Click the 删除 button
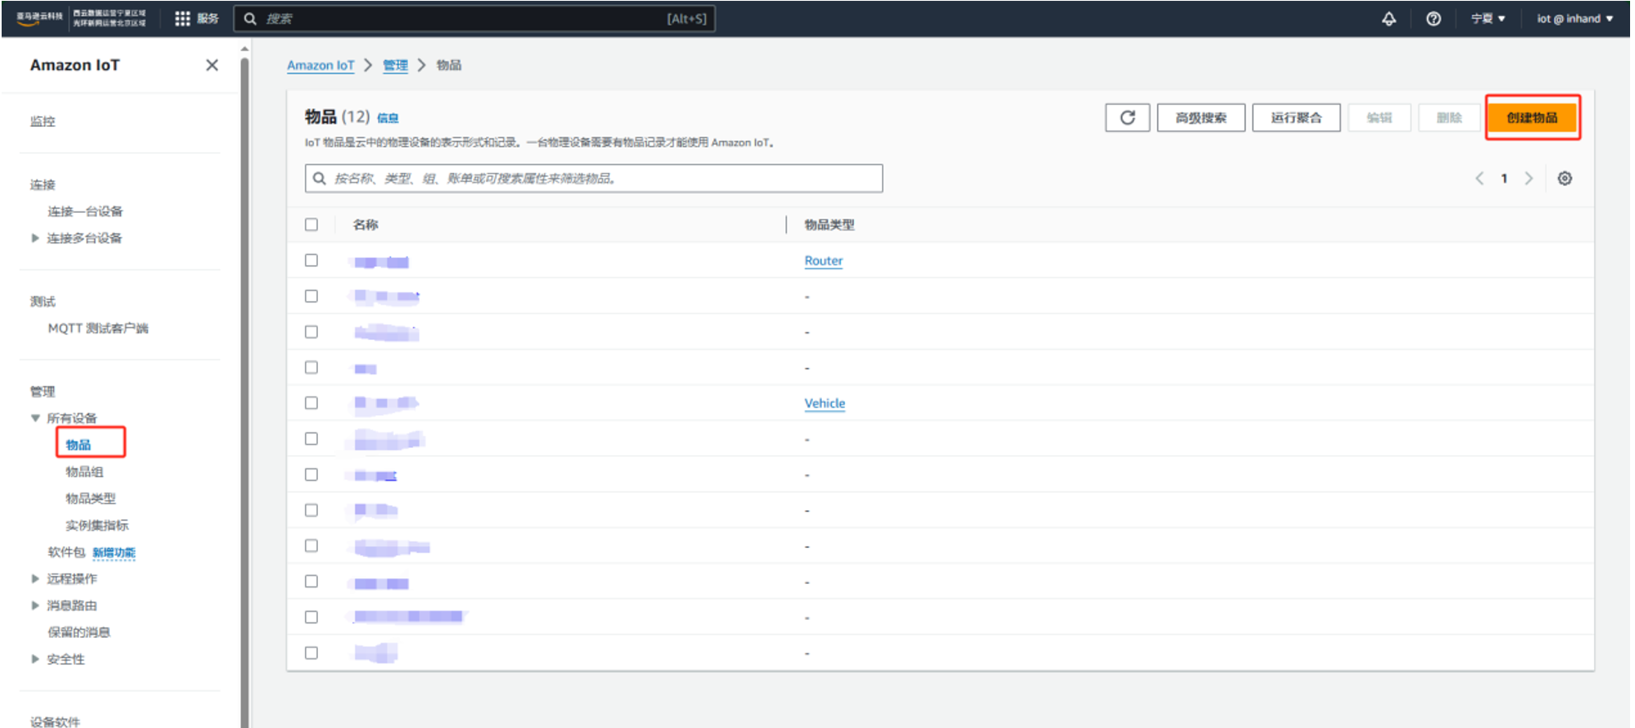1635x728 pixels. (x=1449, y=117)
